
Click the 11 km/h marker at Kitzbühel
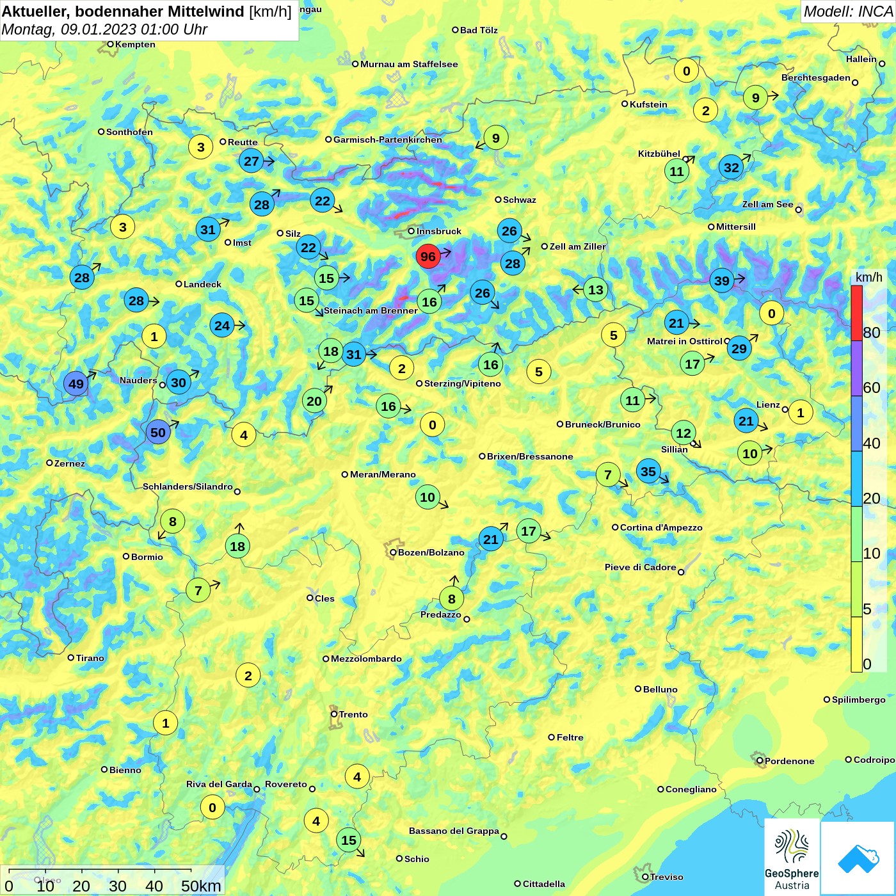(677, 171)
